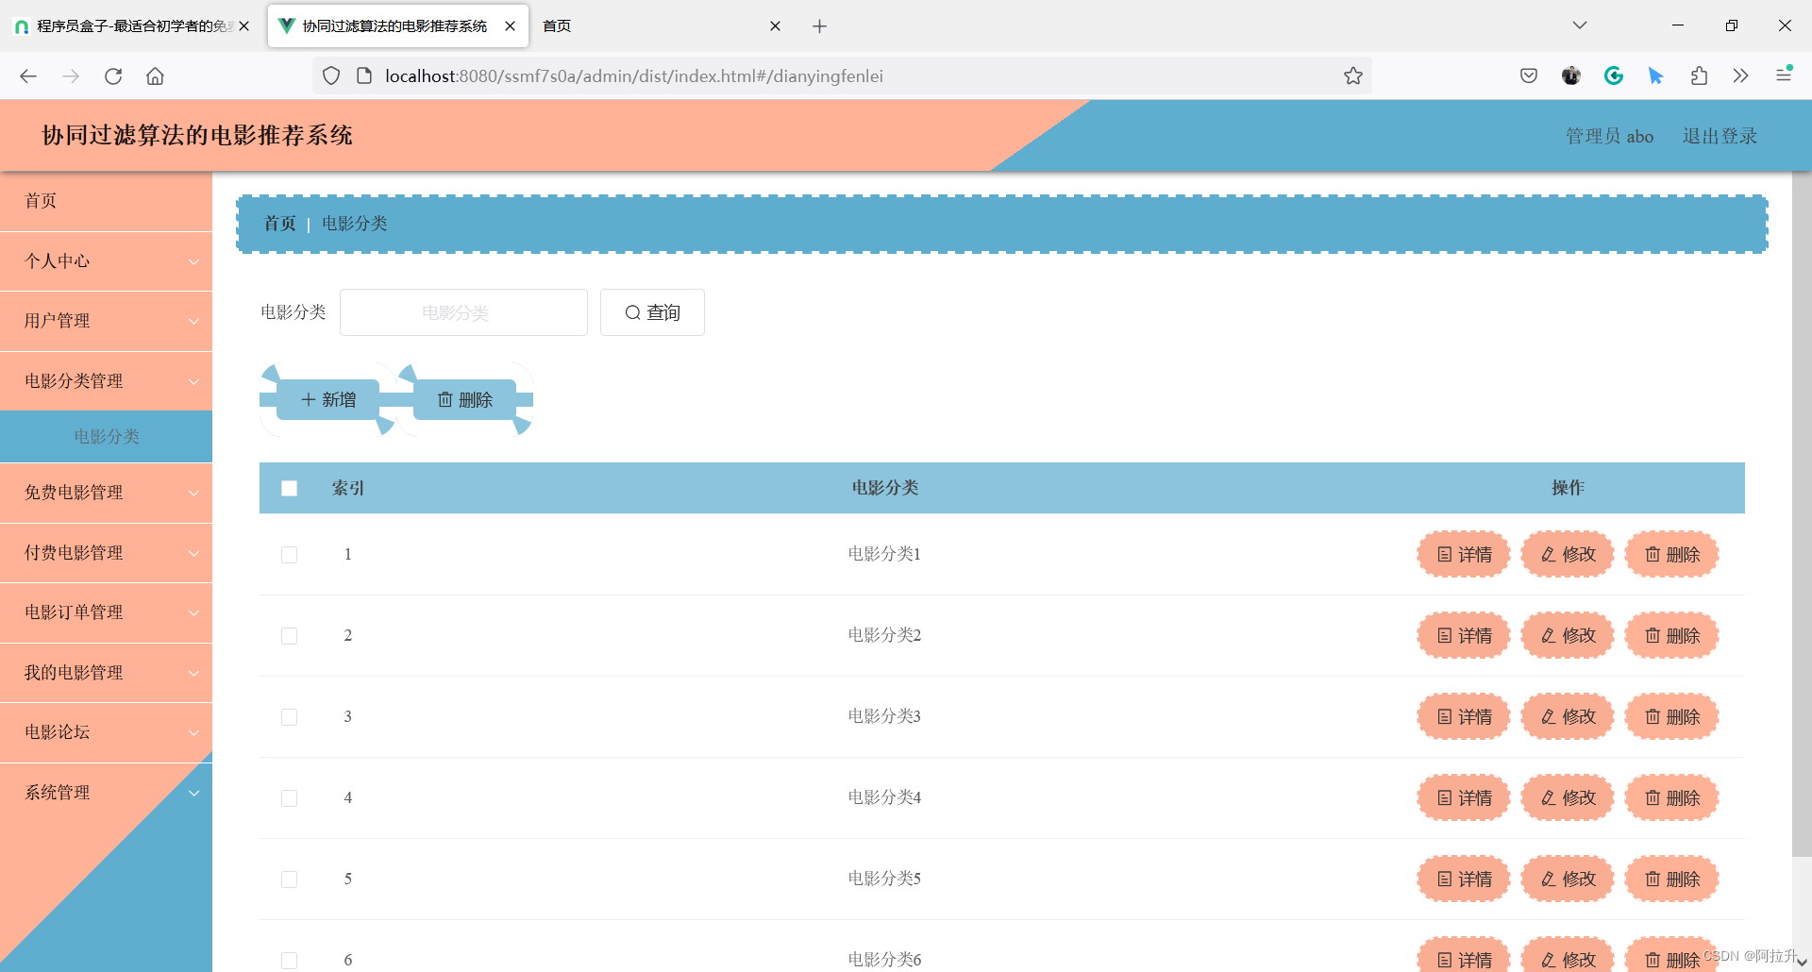Check the row 4 checkbox

click(x=290, y=798)
